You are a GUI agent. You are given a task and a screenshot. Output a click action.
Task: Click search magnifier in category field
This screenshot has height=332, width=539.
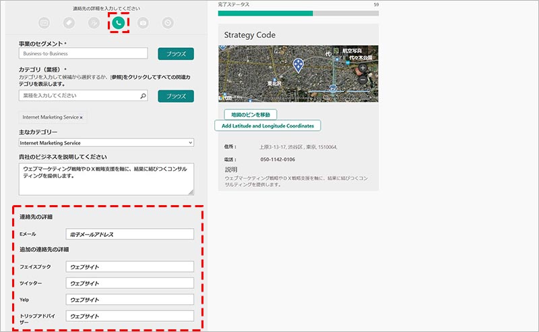click(143, 96)
